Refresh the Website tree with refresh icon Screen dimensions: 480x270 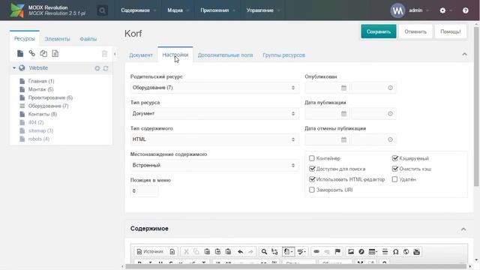point(106,68)
